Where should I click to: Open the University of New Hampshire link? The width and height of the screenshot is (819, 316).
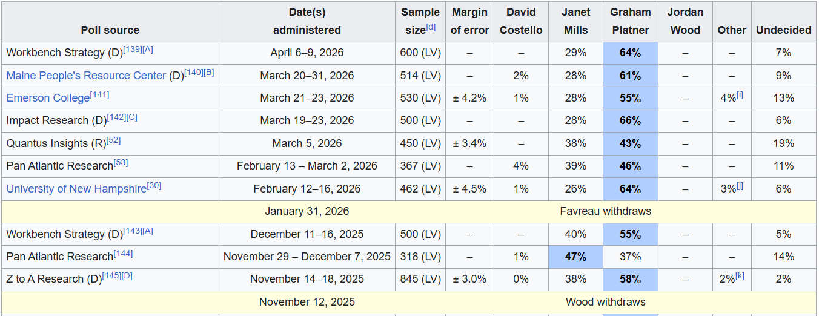tap(76, 189)
